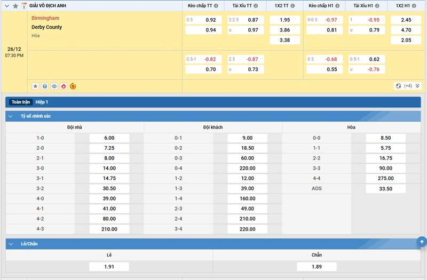
Task: Select the H1 over 0.5-1 odds 0.62
Action: click(367, 59)
